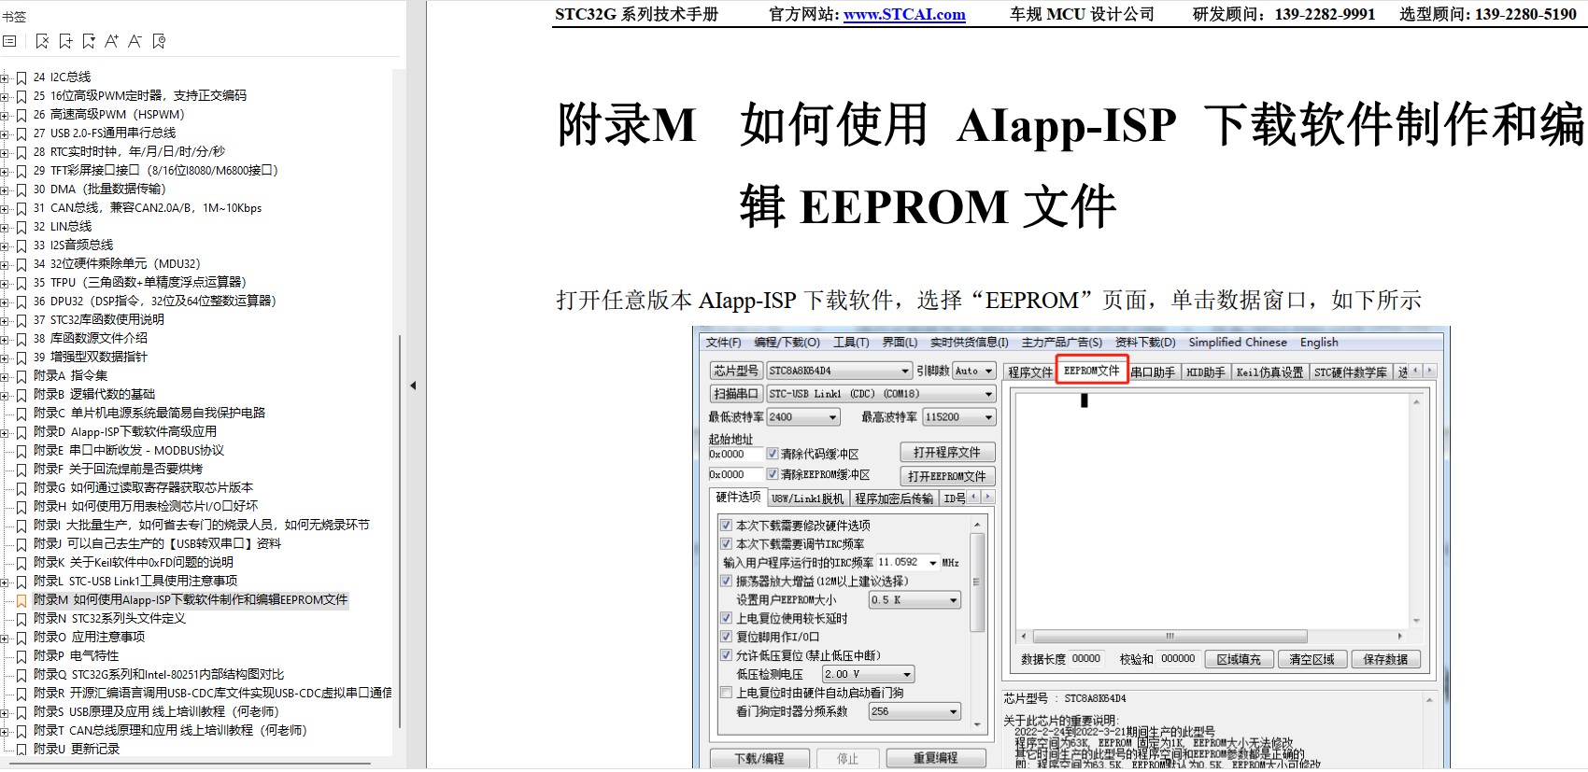Screen dimensions: 1588x772
Task: Expand the 附录D AIapp-ISP下载软件高级应用 bookmark
Action: pos(5,432)
